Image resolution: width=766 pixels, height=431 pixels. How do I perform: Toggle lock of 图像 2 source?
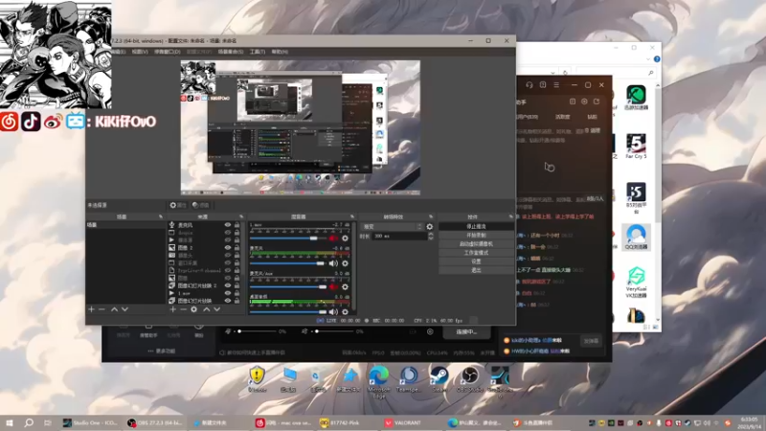(x=237, y=248)
